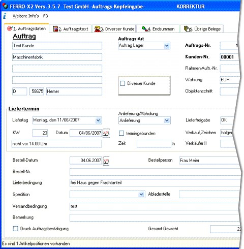The width and height of the screenshot is (244, 249).
Task: Check Druck Auftragsbestätigung checkbox
Action: click(15, 229)
